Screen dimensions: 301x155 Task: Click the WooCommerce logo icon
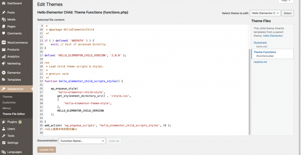pyautogui.click(x=4, y=43)
